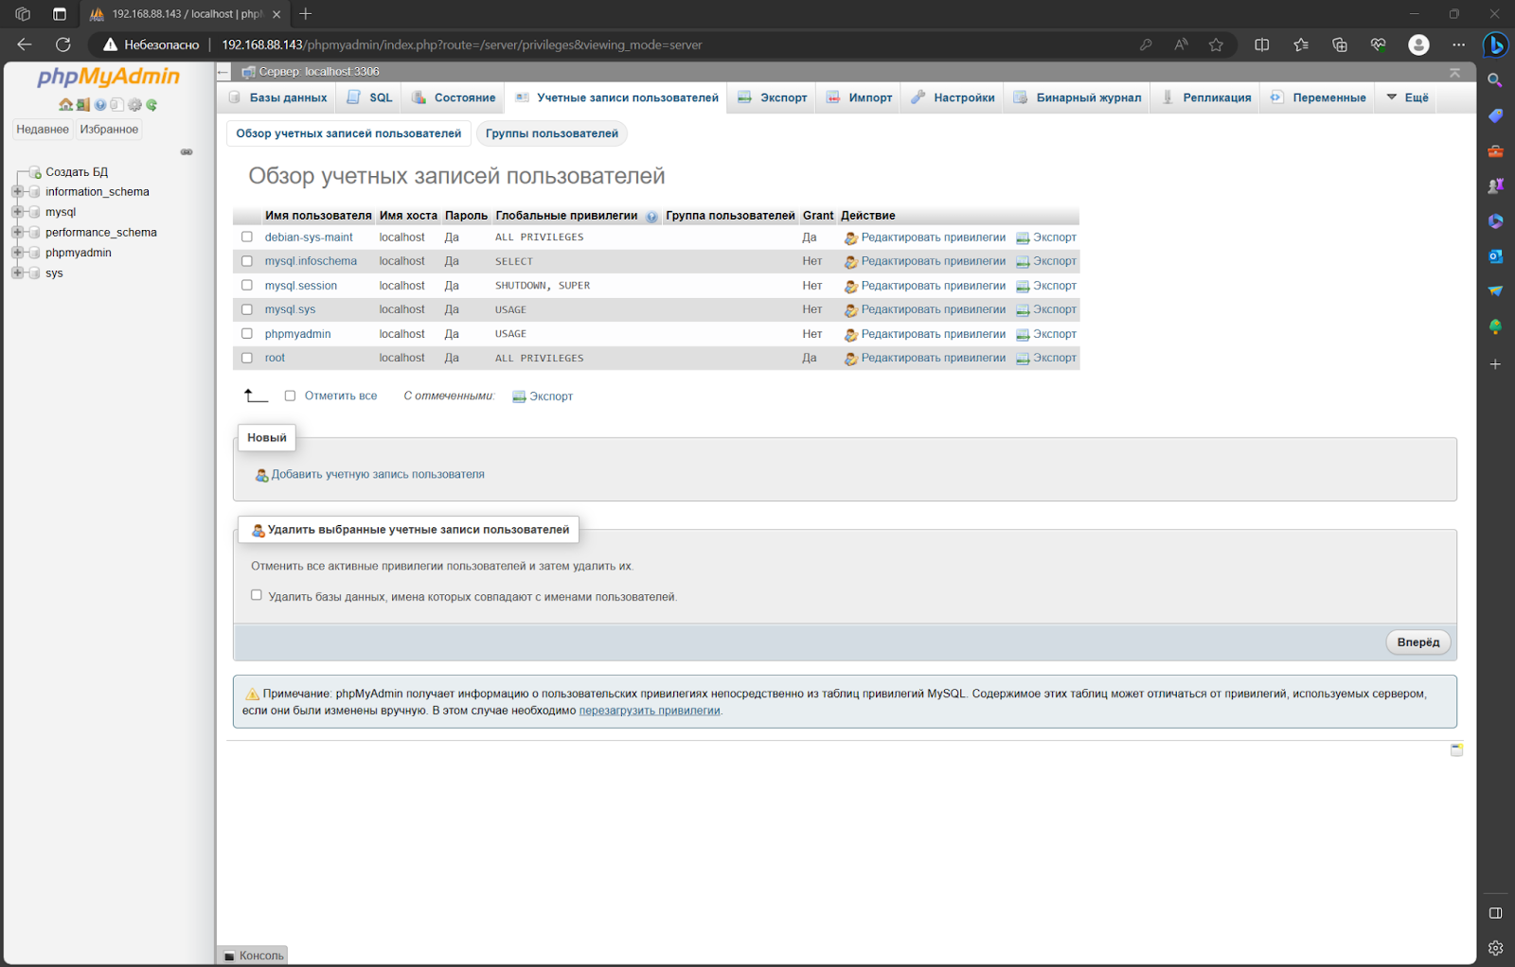This screenshot has height=967, width=1515.
Task: Open the Ещё dropdown menu
Action: pos(1408,97)
